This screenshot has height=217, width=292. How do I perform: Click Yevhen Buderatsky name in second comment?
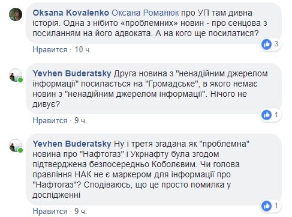[72, 73]
